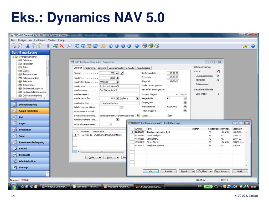Image resolution: width=269 pixels, height=202 pixels.
Task: Open lookup arrow for Ansvarscenter field
Action: click(x=185, y=107)
